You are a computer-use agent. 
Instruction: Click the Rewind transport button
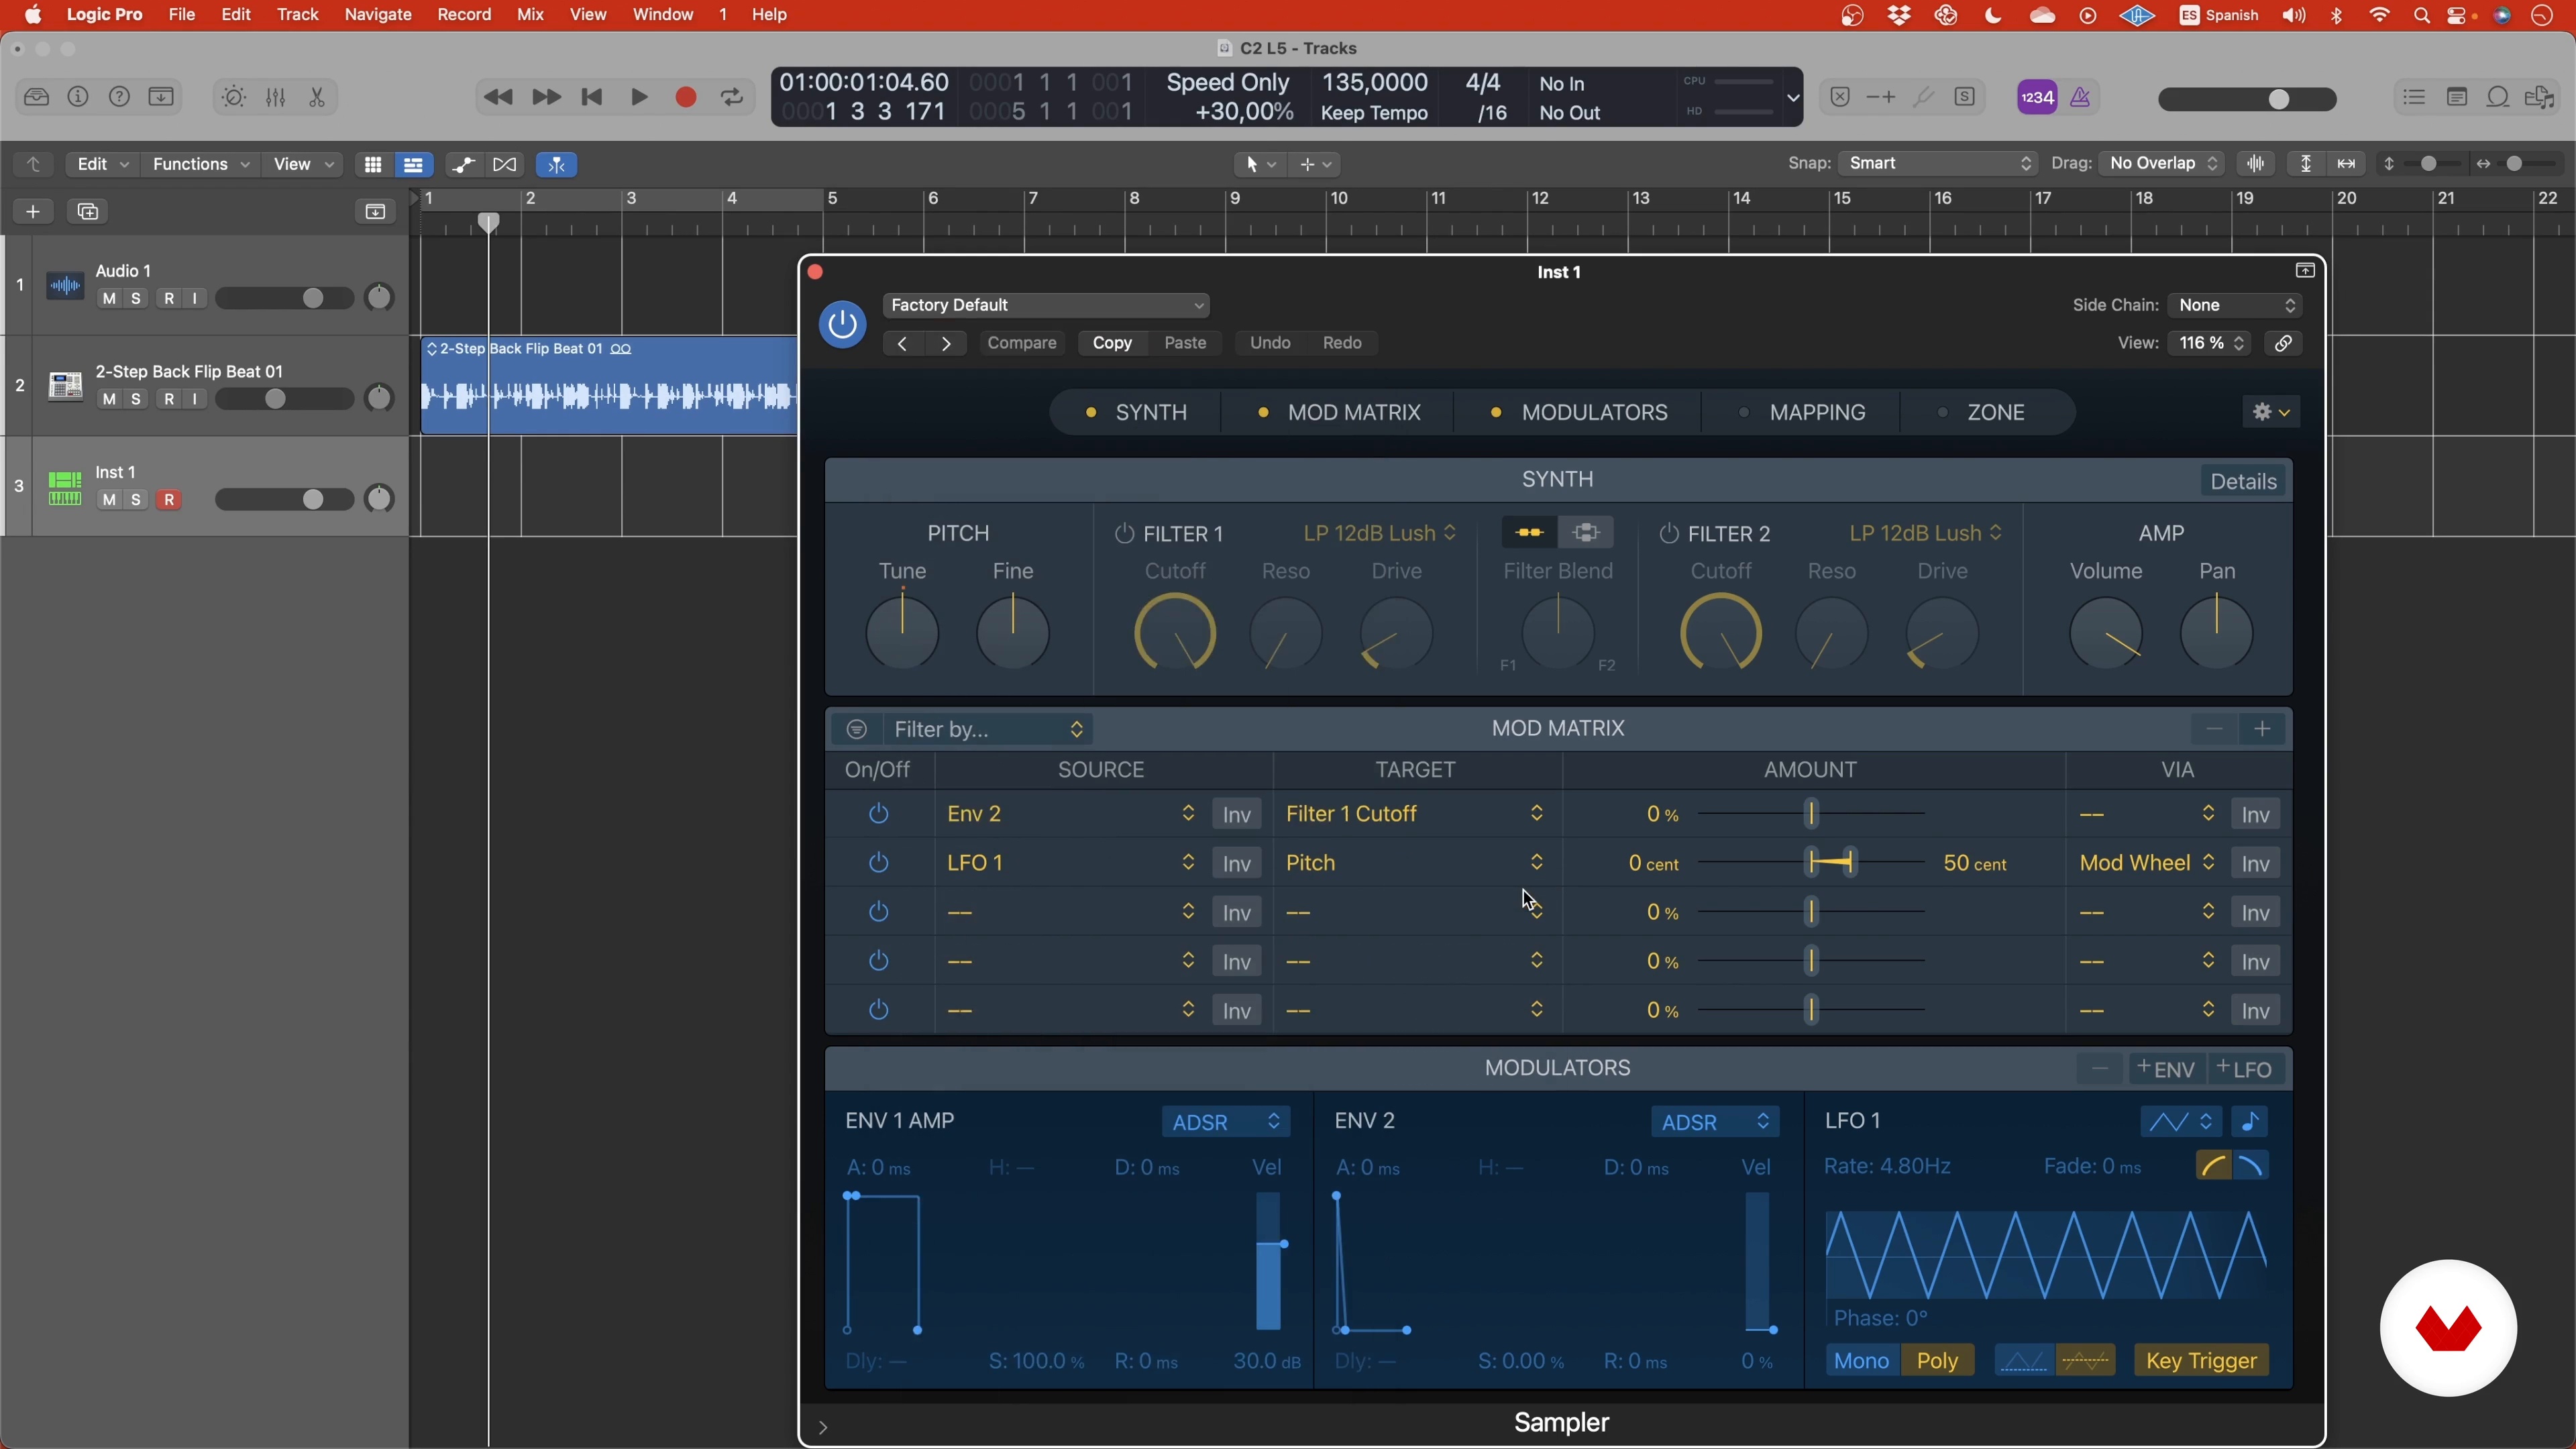point(498,97)
